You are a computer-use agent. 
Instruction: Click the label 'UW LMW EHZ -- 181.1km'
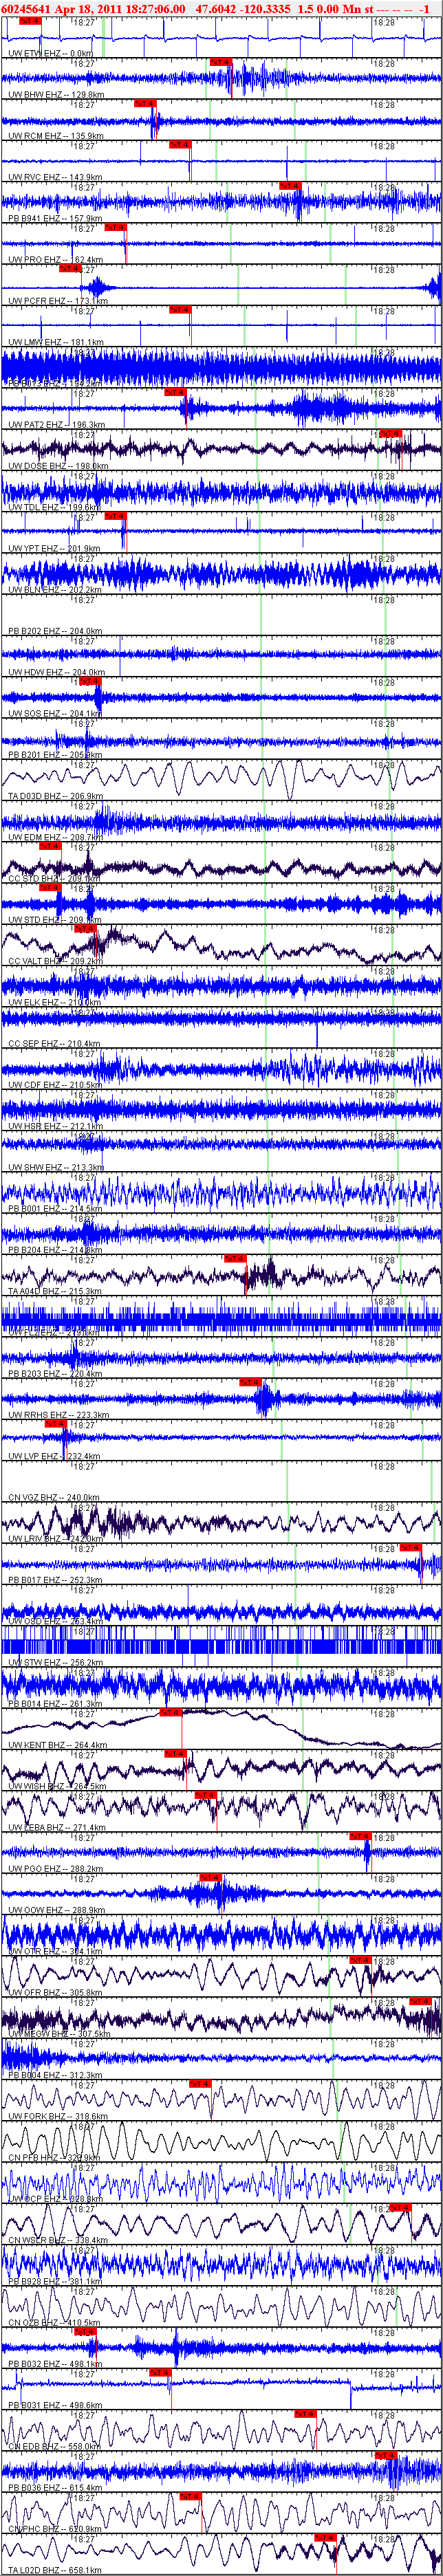point(56,342)
